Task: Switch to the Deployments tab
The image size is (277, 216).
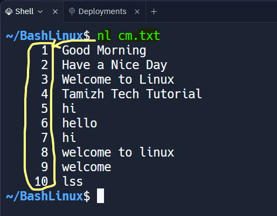Action: [102, 12]
